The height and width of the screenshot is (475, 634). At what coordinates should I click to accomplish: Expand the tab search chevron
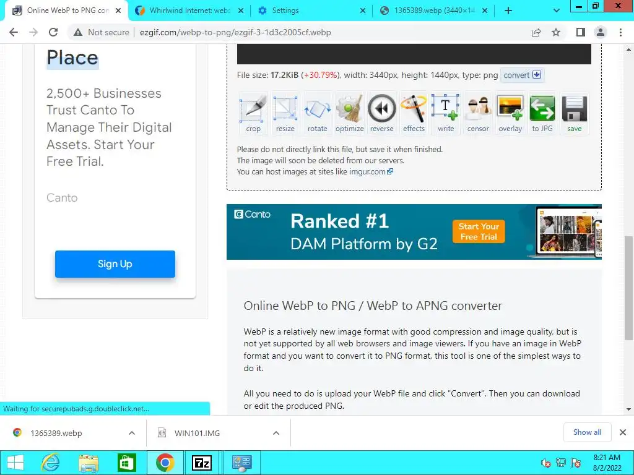[557, 11]
